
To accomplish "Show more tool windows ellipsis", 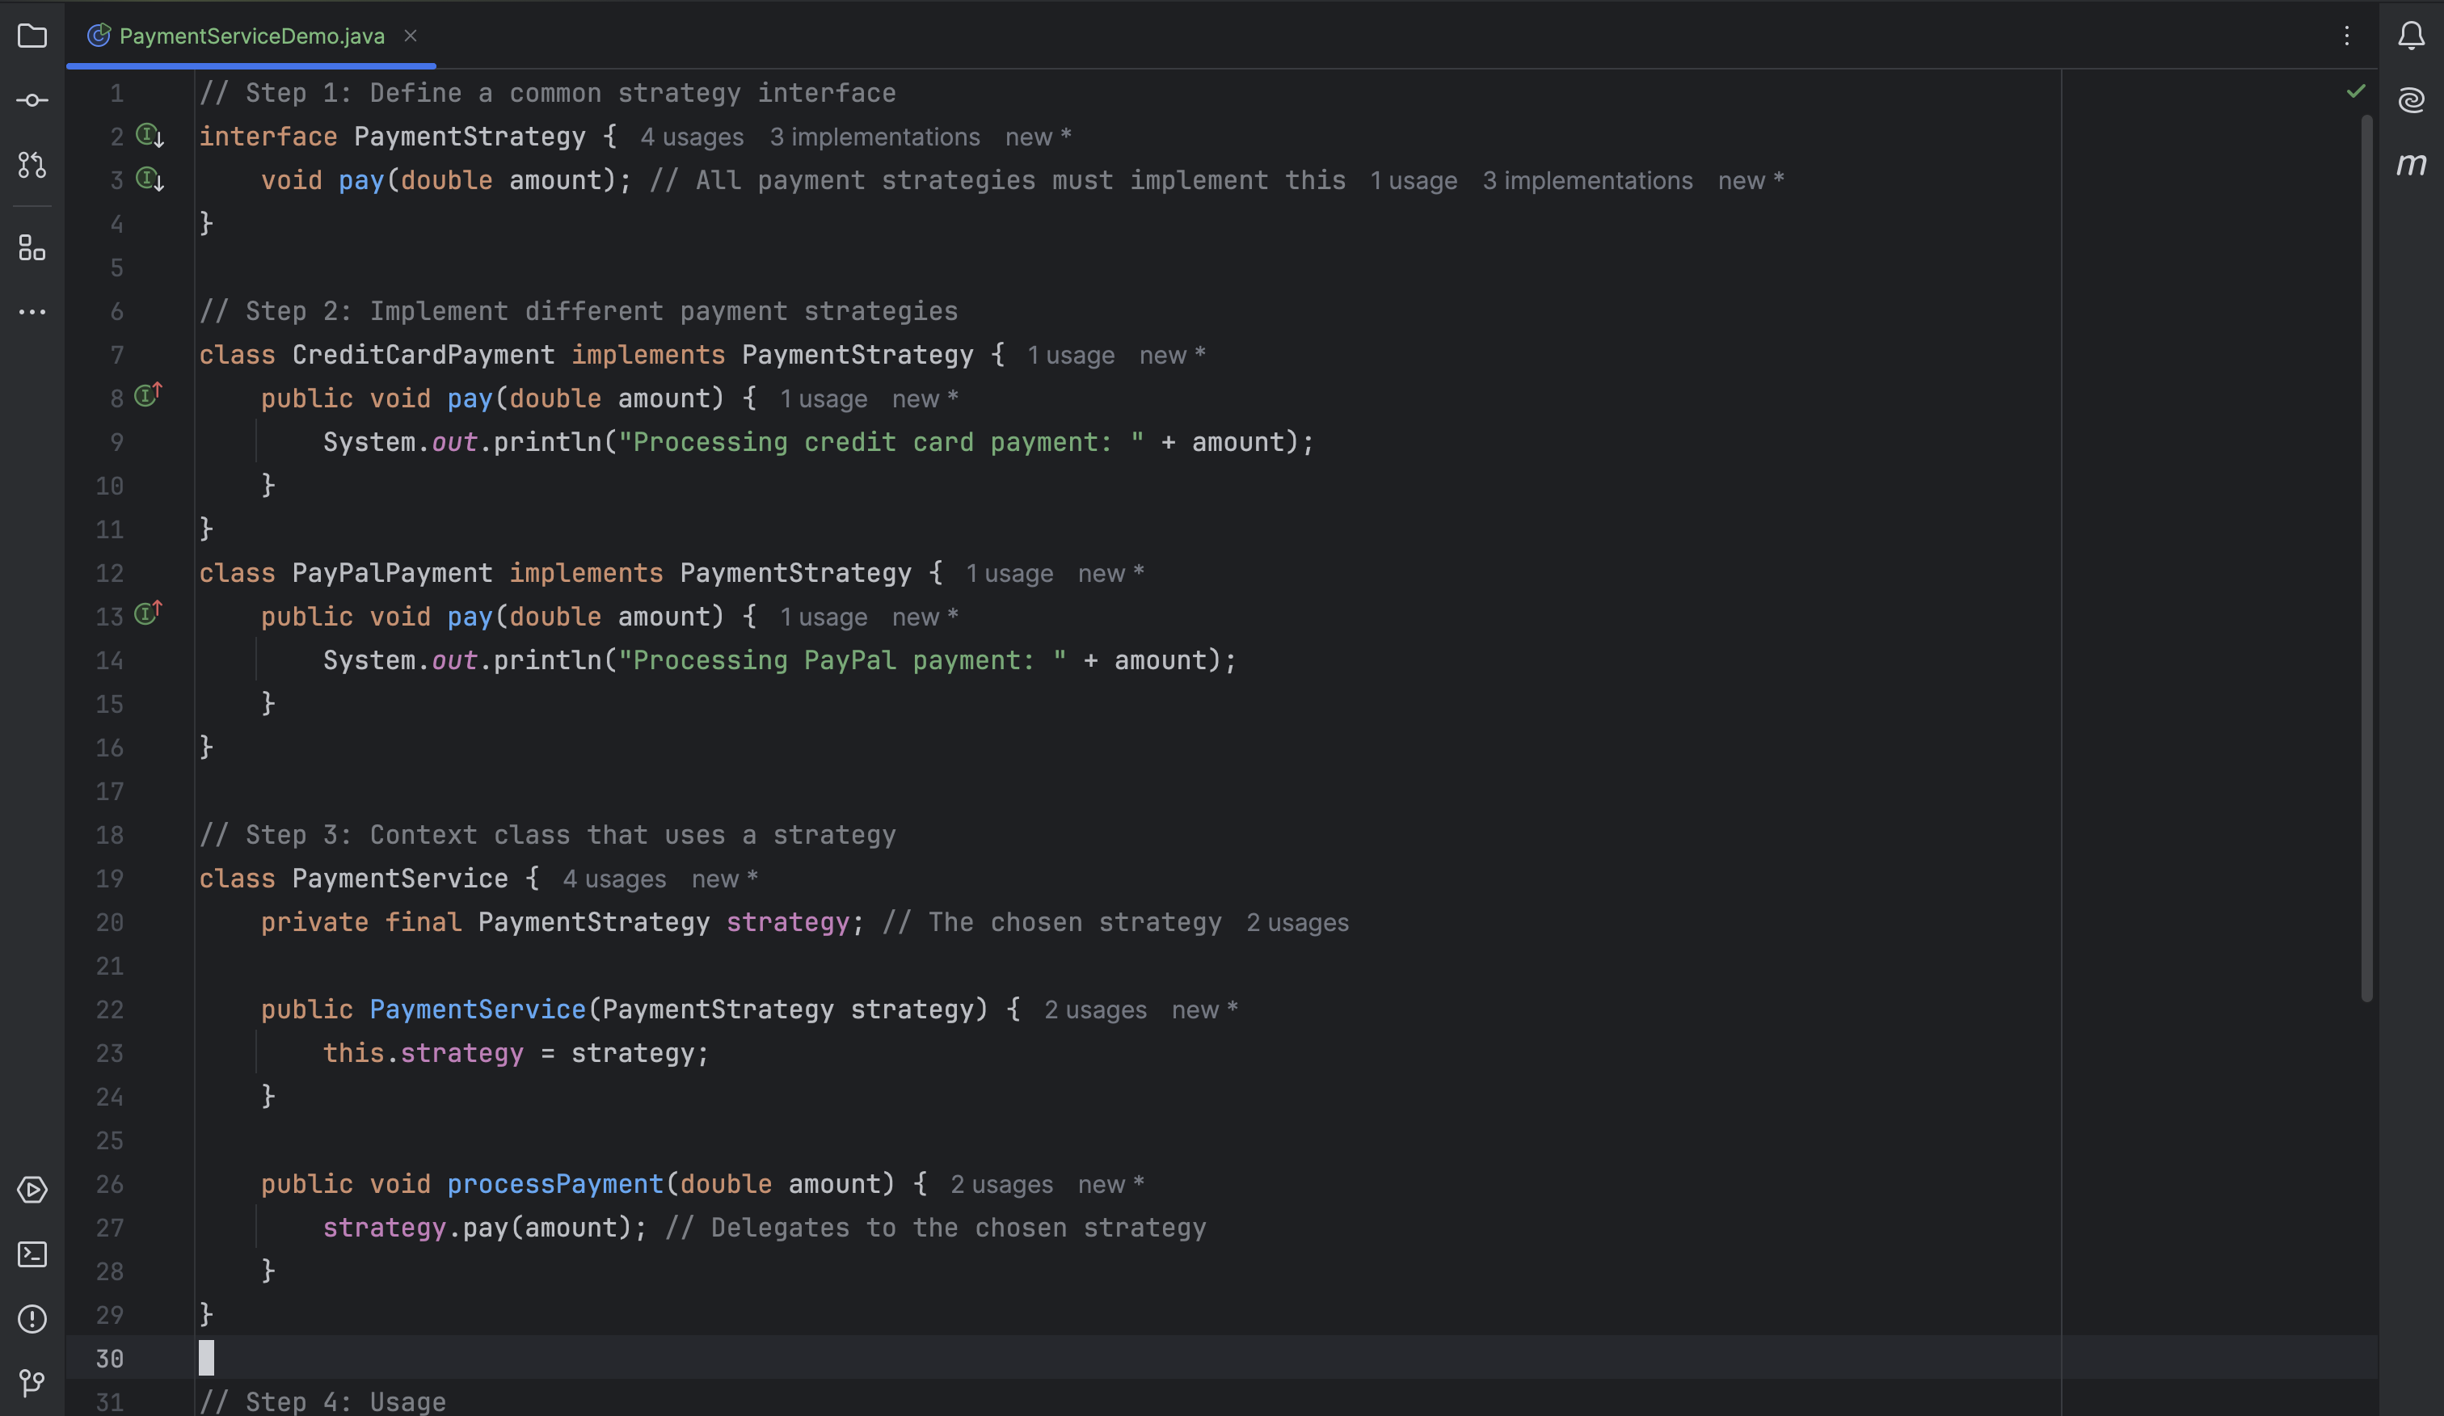I will point(32,312).
